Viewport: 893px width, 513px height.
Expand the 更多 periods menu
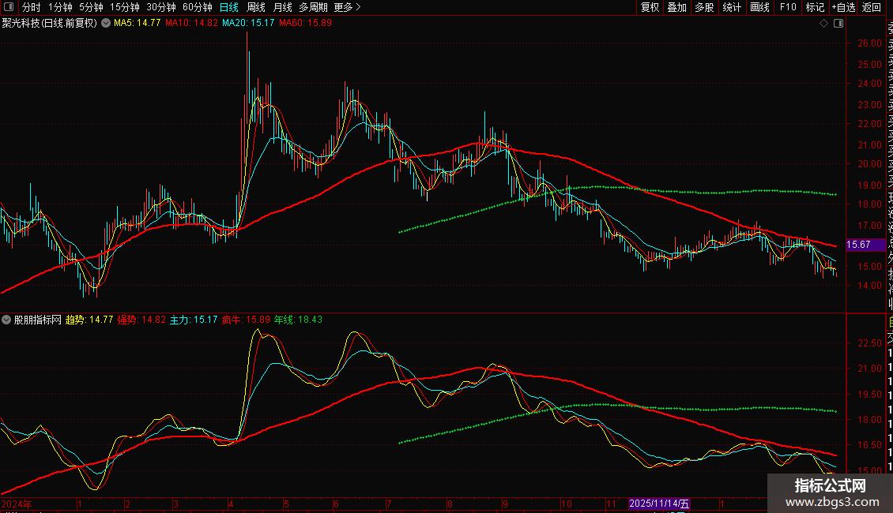click(x=348, y=7)
